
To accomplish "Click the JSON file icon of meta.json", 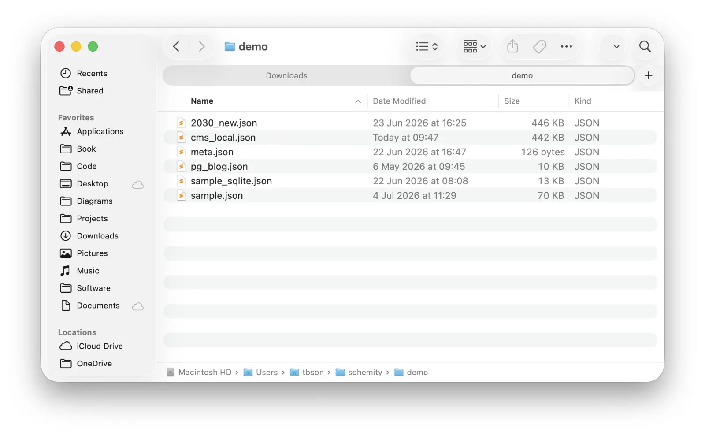I will click(x=181, y=152).
